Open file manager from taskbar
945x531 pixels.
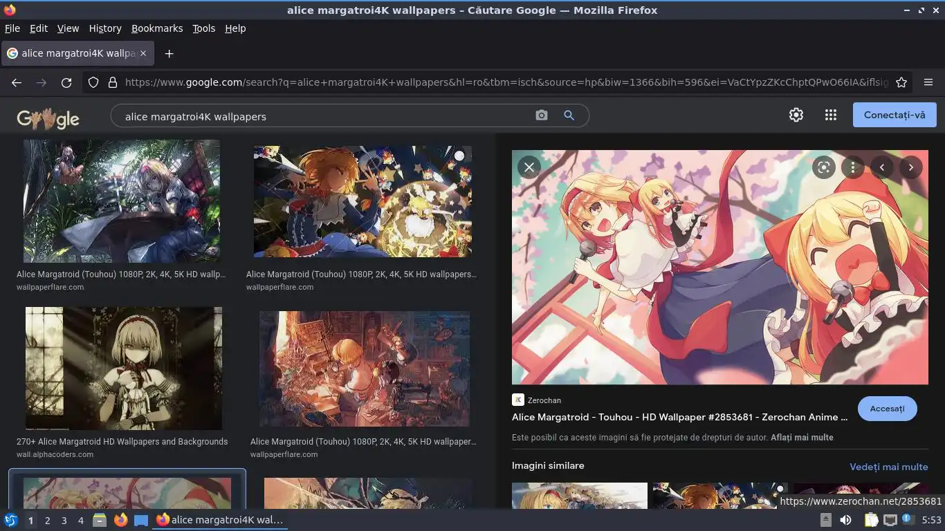[100, 520]
